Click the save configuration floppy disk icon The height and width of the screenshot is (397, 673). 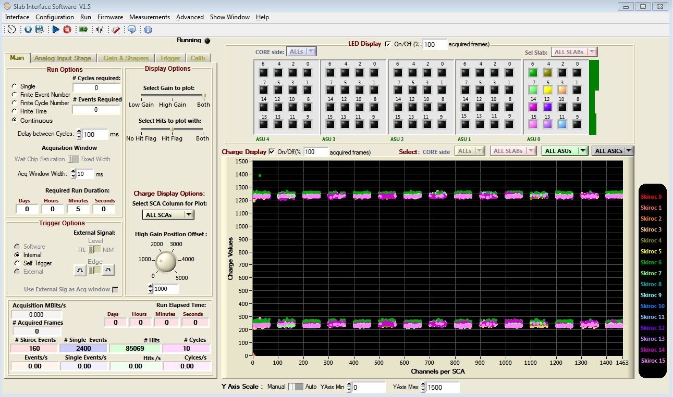pyautogui.click(x=39, y=30)
